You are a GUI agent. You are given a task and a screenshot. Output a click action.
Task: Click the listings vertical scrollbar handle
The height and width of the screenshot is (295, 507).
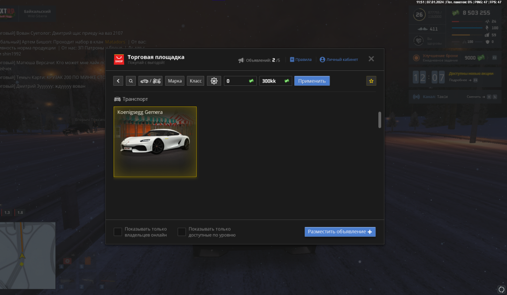coord(380,120)
